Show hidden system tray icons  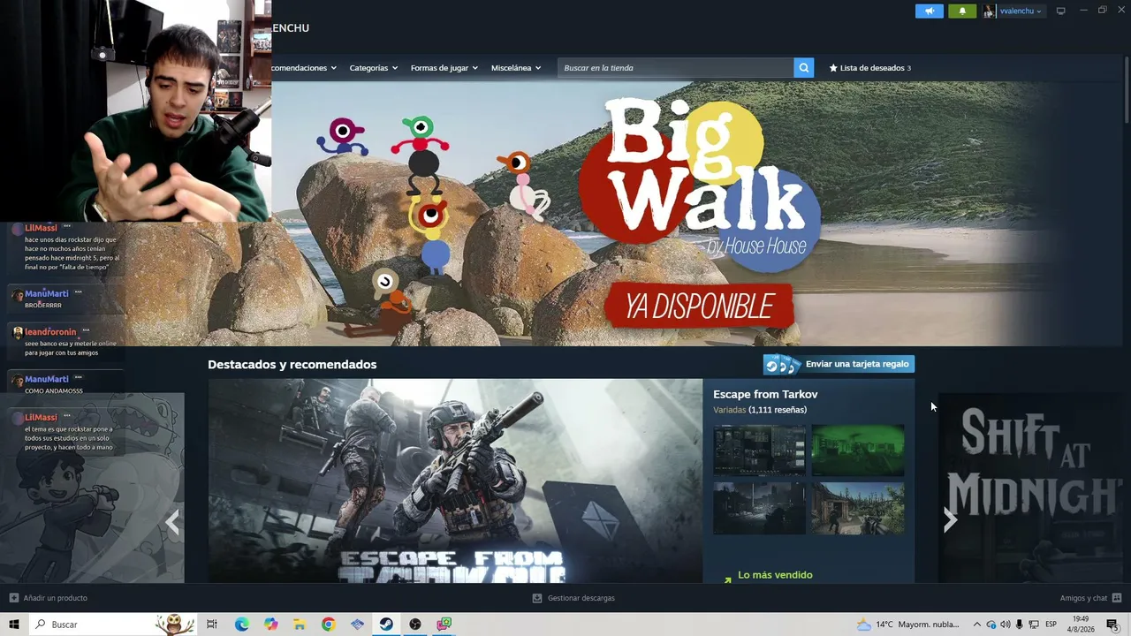[976, 625]
